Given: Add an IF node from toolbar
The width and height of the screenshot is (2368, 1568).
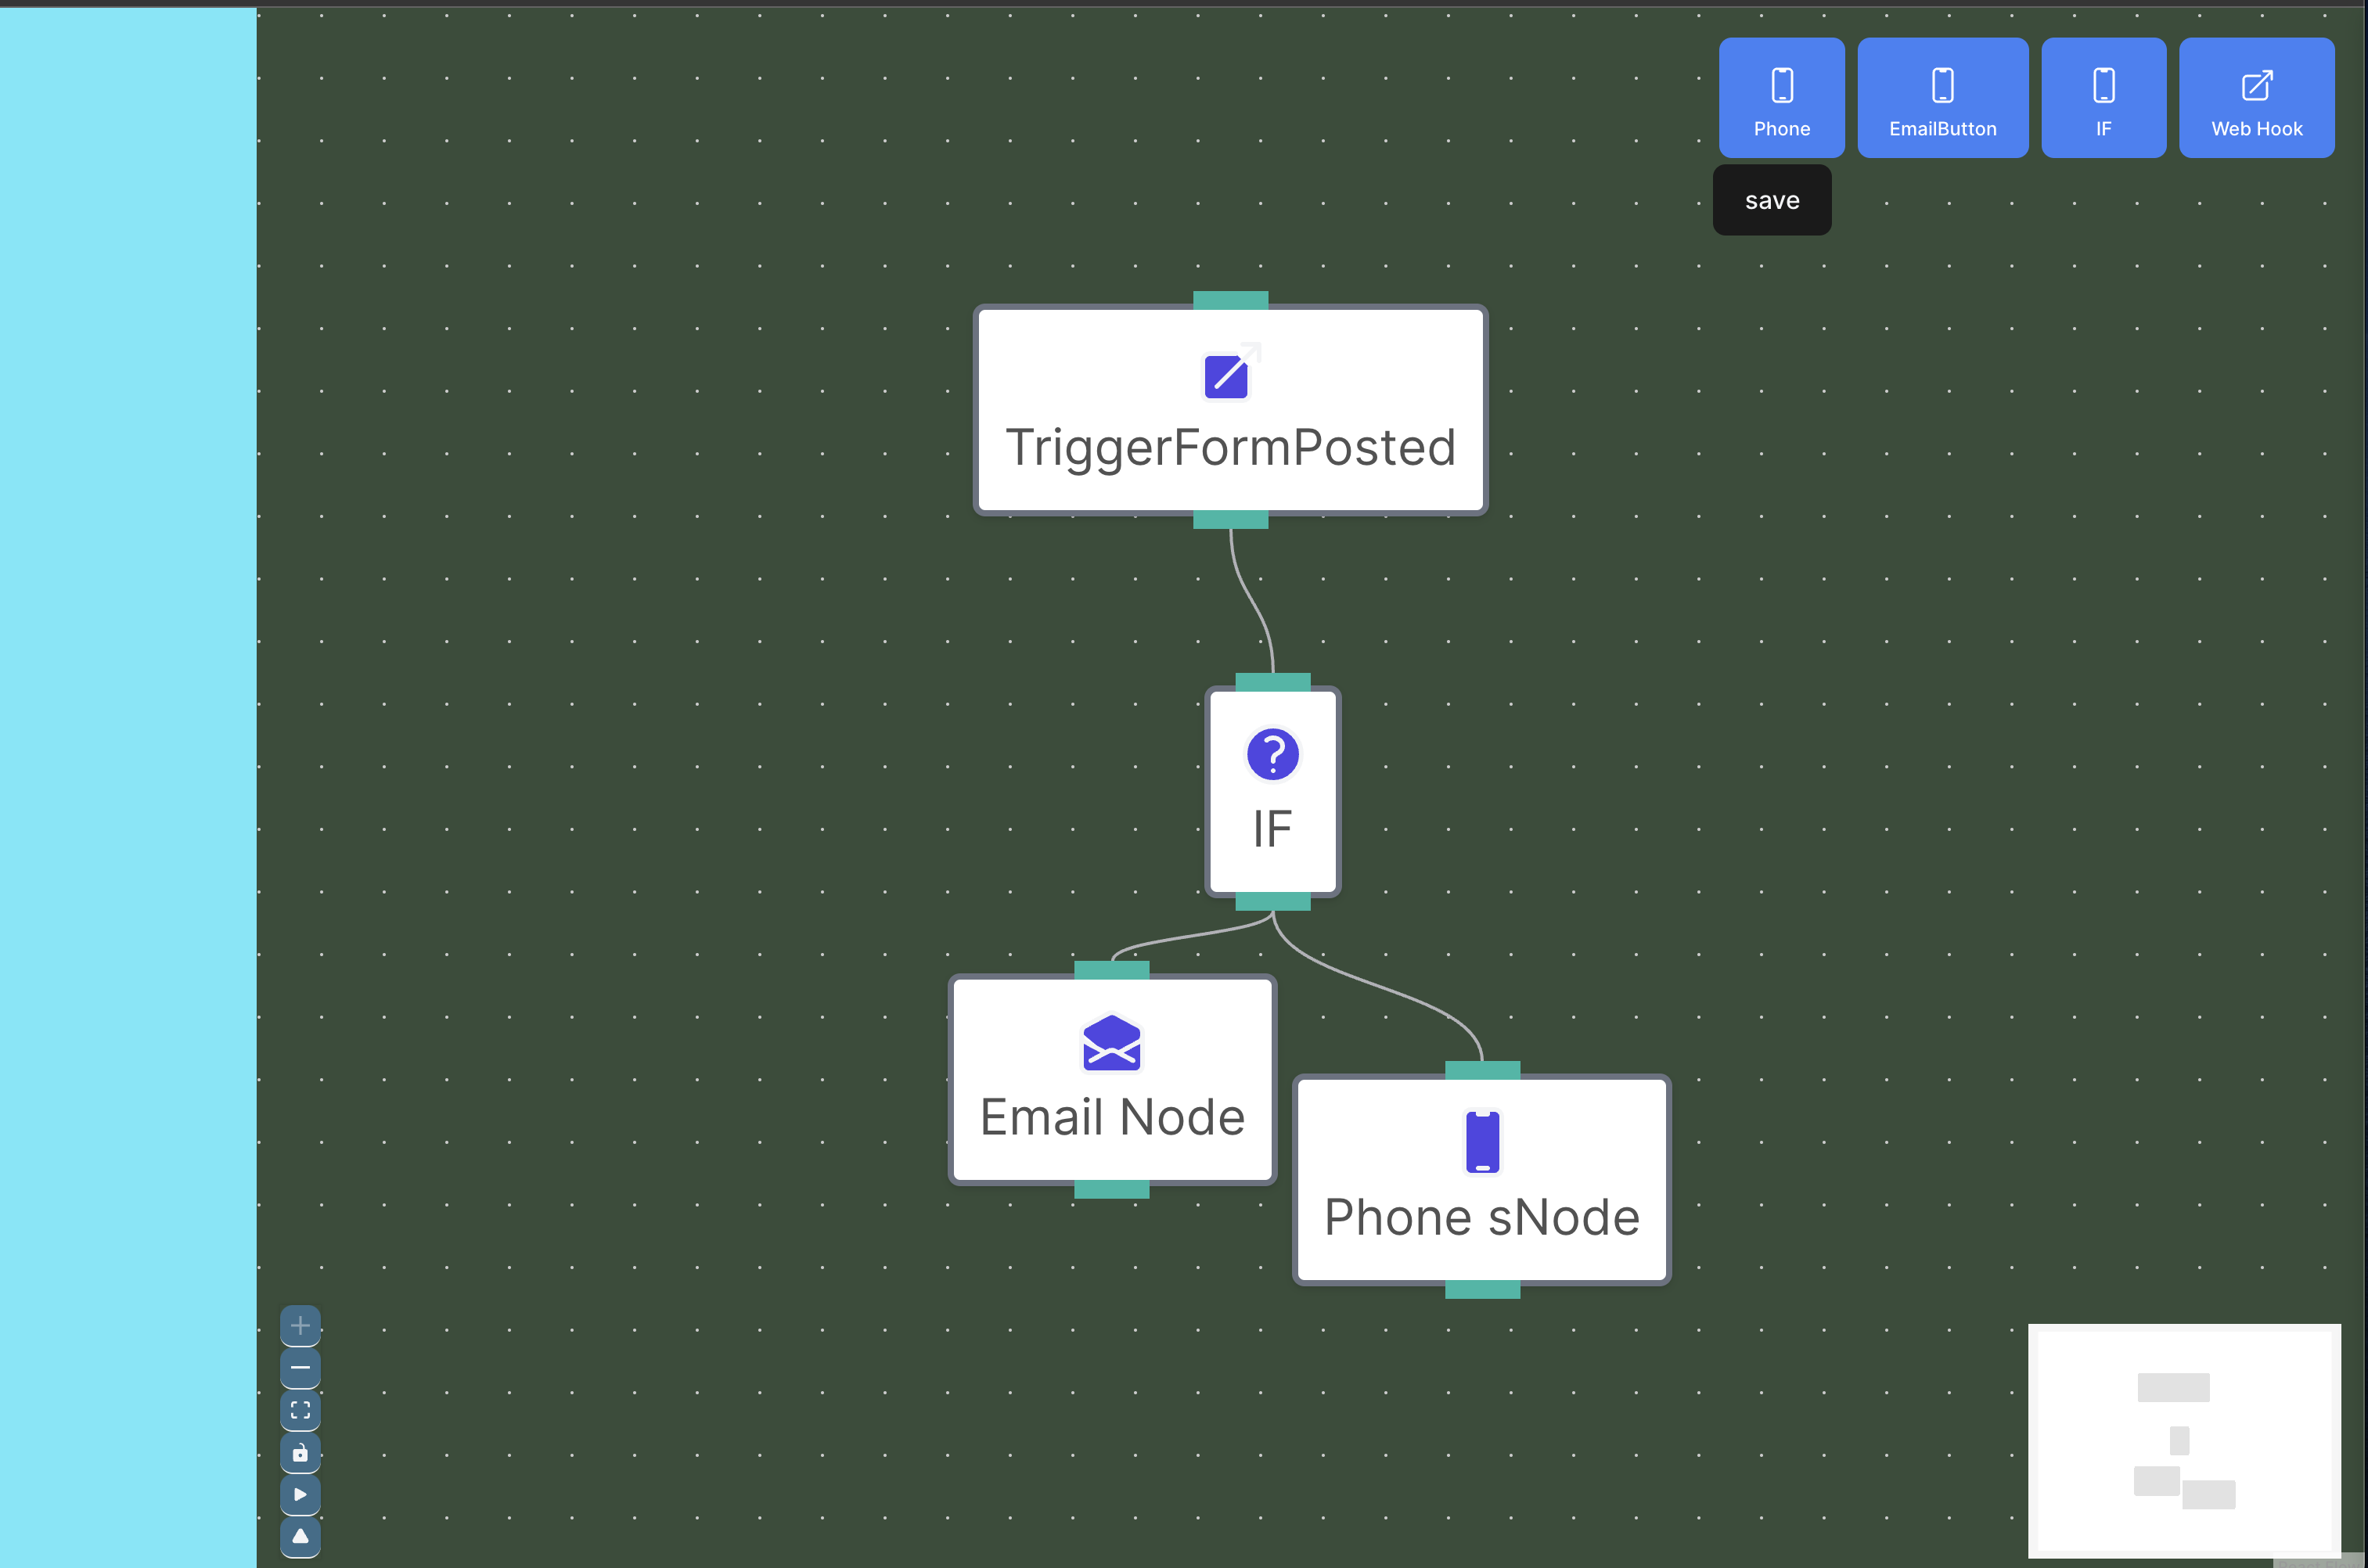Looking at the screenshot, I should coord(2103,98).
